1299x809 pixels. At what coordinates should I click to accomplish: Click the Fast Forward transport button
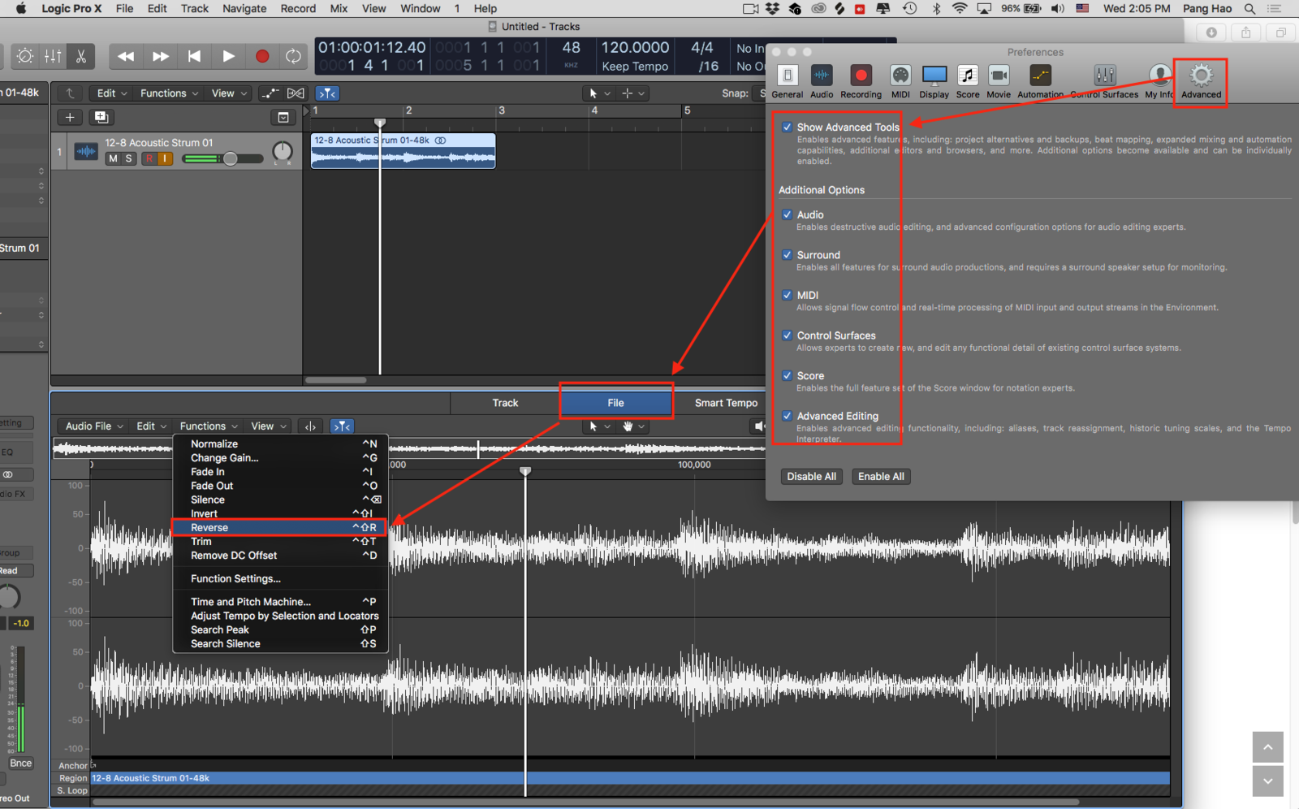click(161, 56)
